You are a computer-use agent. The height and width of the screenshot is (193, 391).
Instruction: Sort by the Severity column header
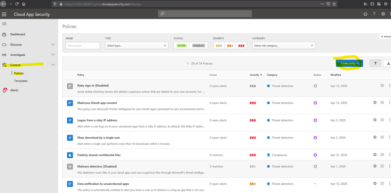click(x=256, y=75)
